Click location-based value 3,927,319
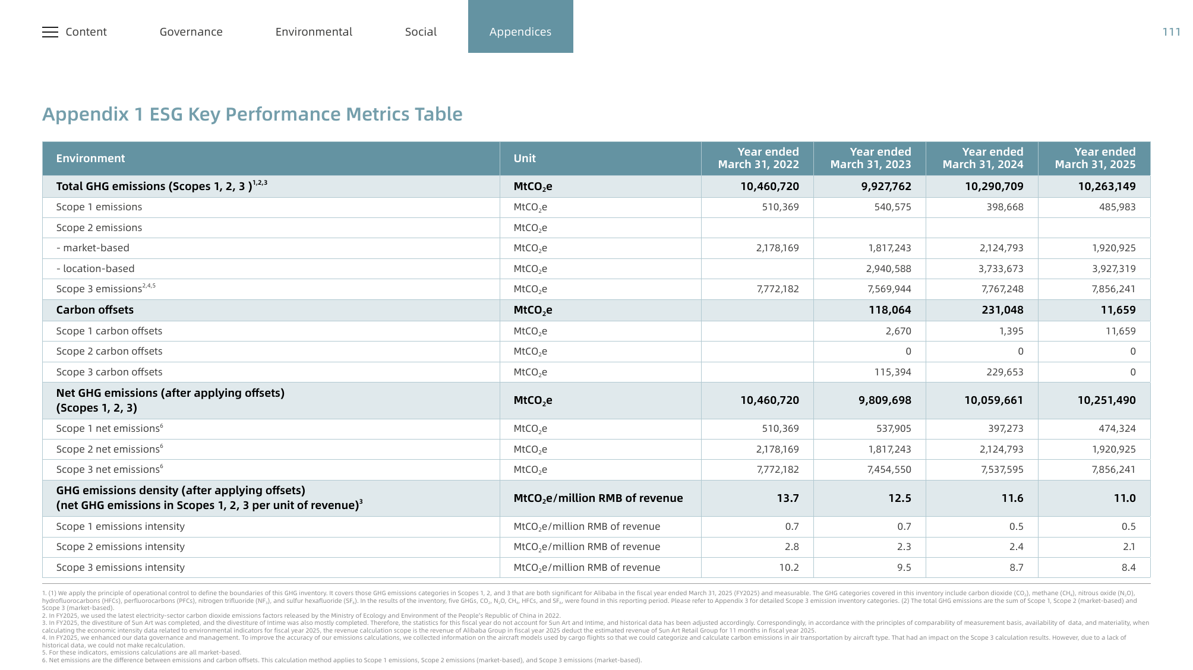 click(x=1113, y=269)
